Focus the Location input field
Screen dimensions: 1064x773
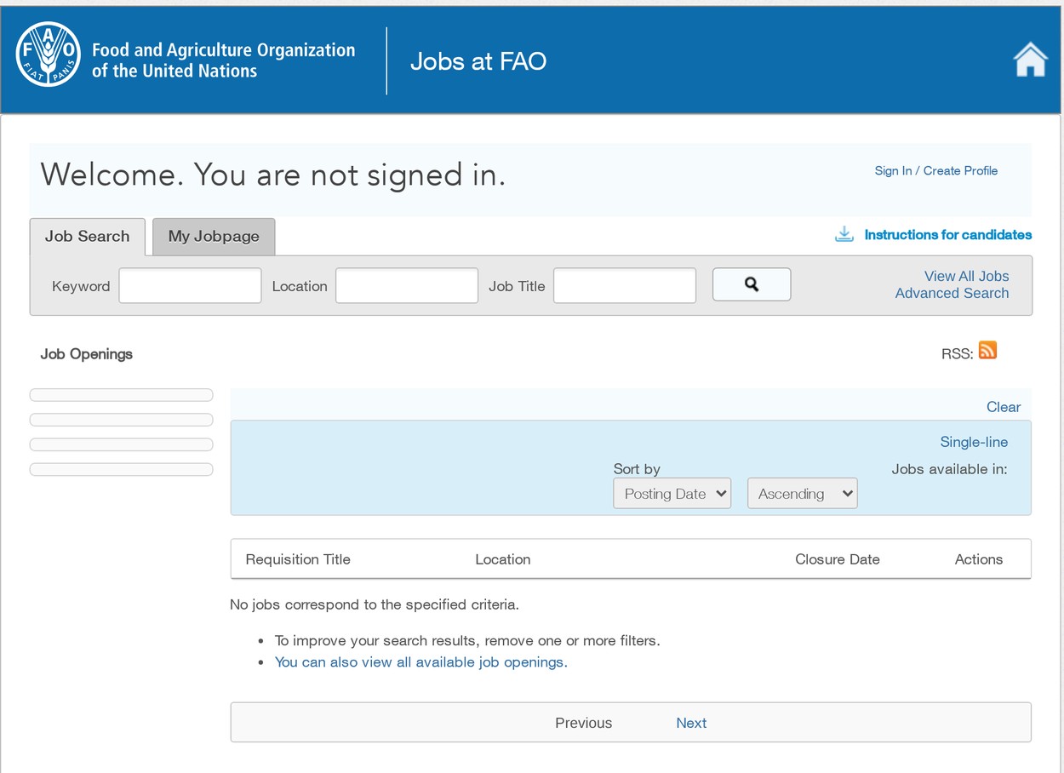(x=407, y=286)
